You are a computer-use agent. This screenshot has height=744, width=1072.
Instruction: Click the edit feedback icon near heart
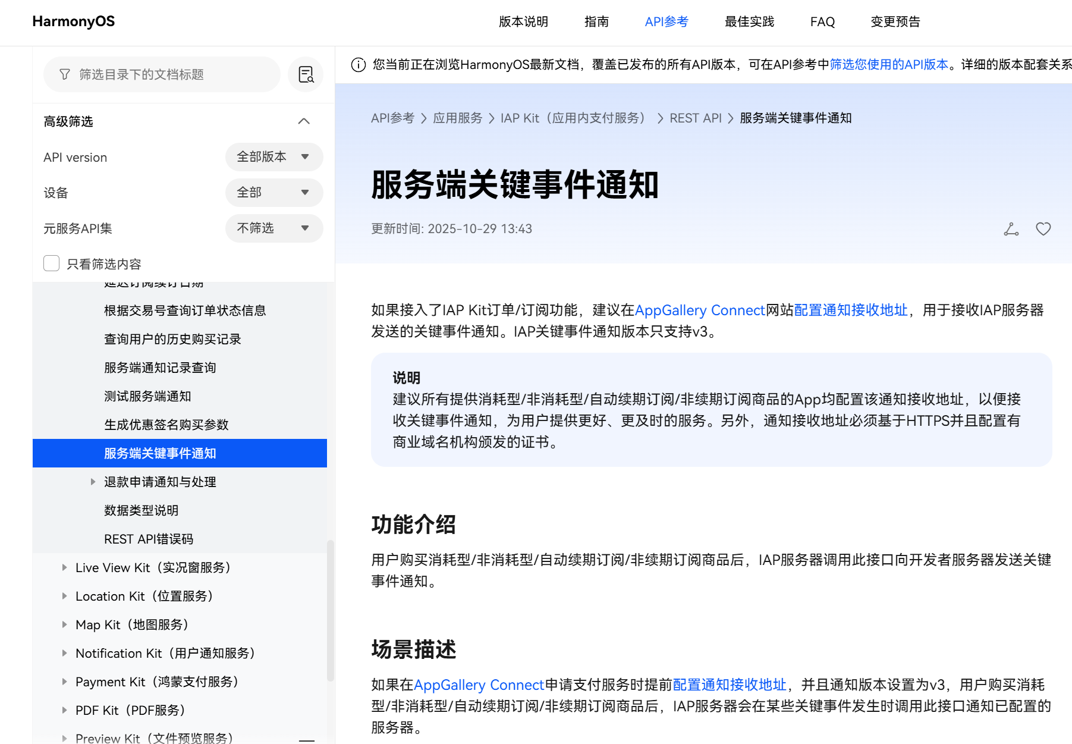pyautogui.click(x=1011, y=229)
